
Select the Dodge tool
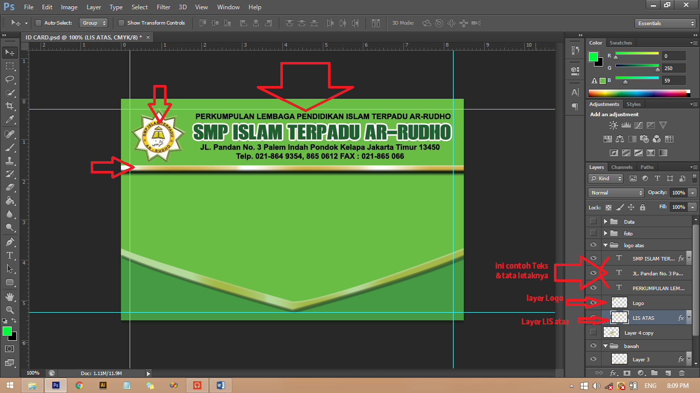[10, 228]
